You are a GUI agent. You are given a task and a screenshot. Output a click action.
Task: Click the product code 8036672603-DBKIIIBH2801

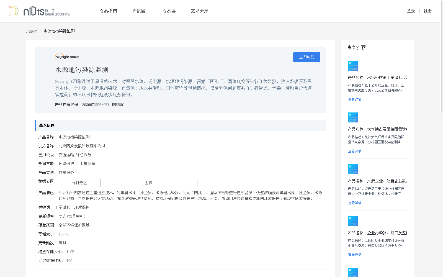click(x=104, y=105)
